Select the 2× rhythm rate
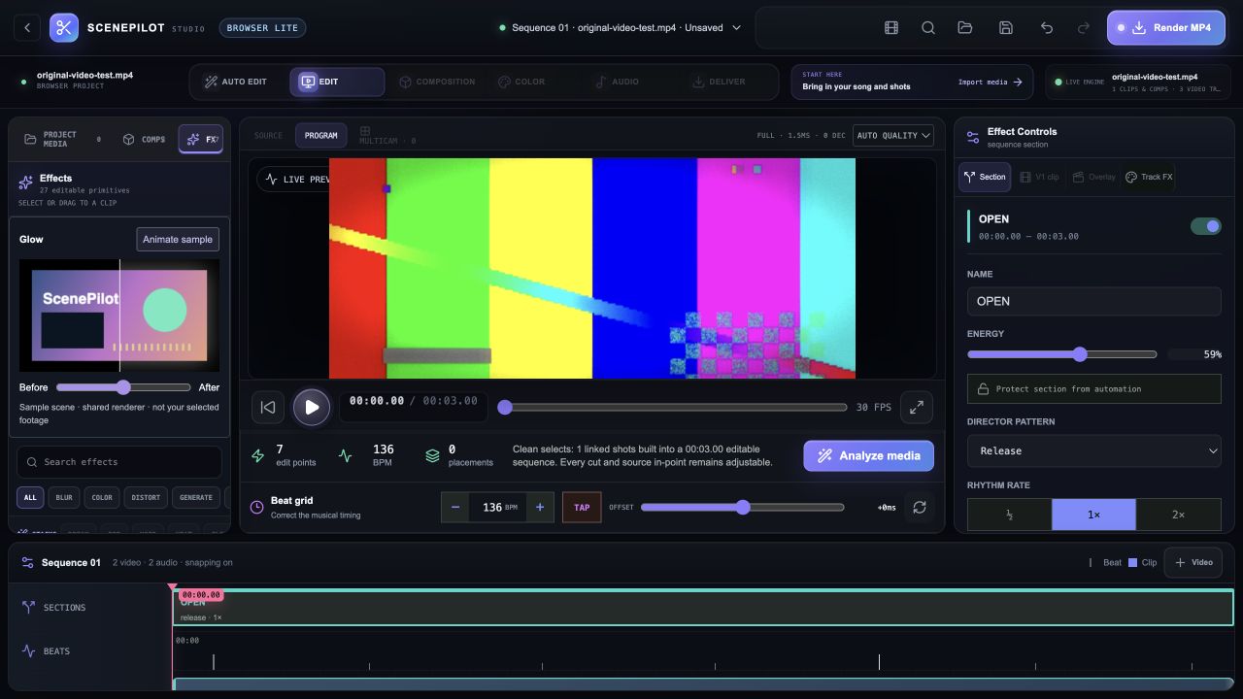1243x699 pixels. pos(1178,515)
